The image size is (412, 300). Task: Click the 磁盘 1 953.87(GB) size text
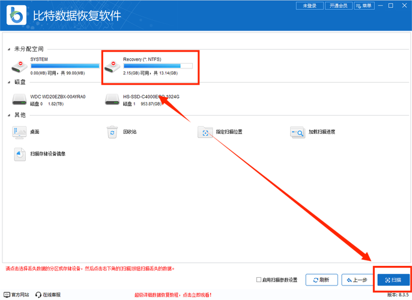pyautogui.click(x=142, y=104)
